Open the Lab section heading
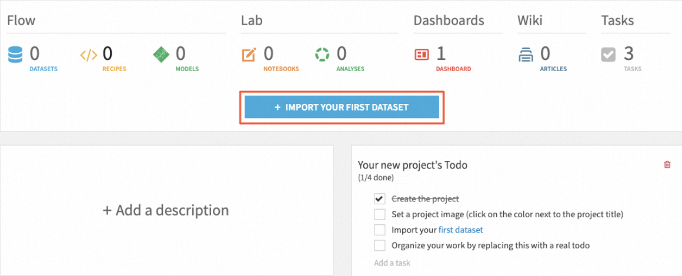The width and height of the screenshot is (682, 276). click(252, 21)
